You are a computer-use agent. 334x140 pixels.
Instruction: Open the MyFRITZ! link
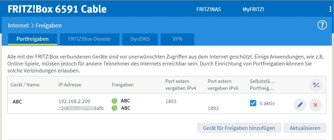coord(253,9)
